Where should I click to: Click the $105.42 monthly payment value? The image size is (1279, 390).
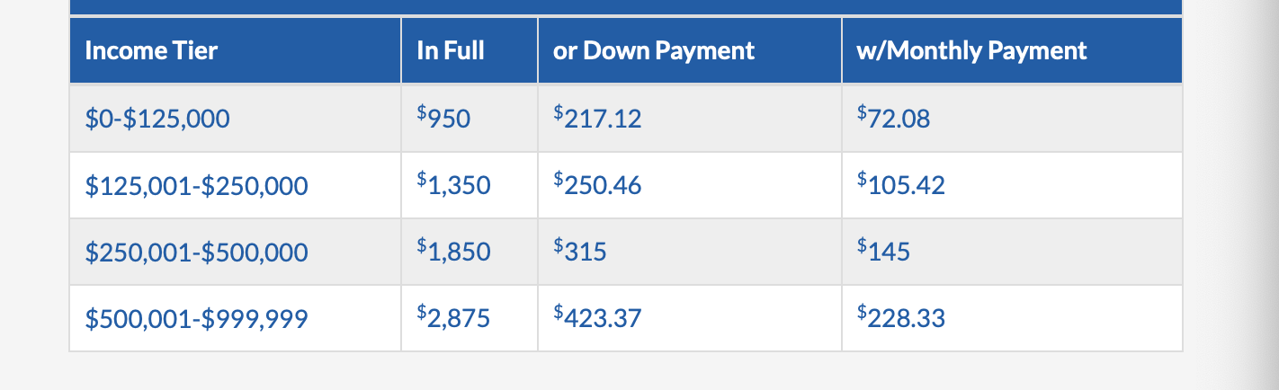tap(901, 184)
